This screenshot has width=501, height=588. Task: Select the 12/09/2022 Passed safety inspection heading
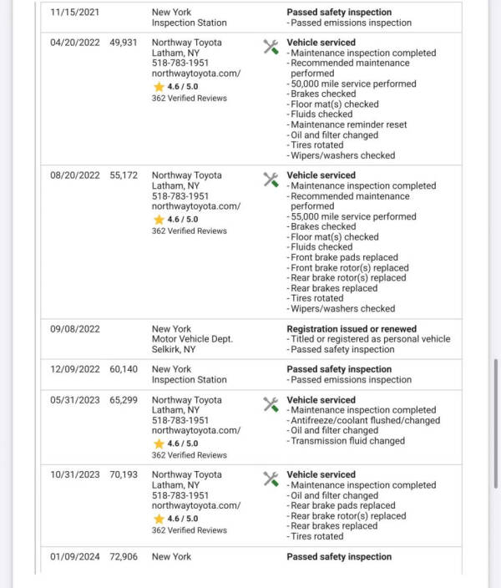(339, 369)
